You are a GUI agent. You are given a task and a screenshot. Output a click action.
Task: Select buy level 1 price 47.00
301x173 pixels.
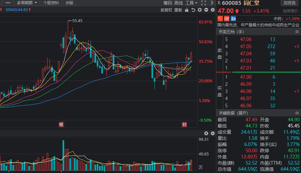click(x=246, y=77)
